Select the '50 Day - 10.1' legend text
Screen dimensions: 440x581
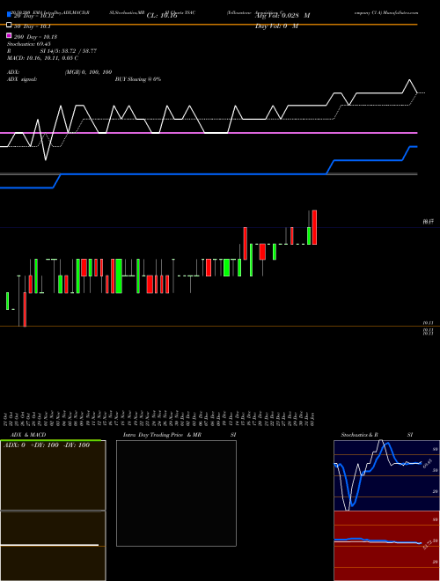point(33,26)
